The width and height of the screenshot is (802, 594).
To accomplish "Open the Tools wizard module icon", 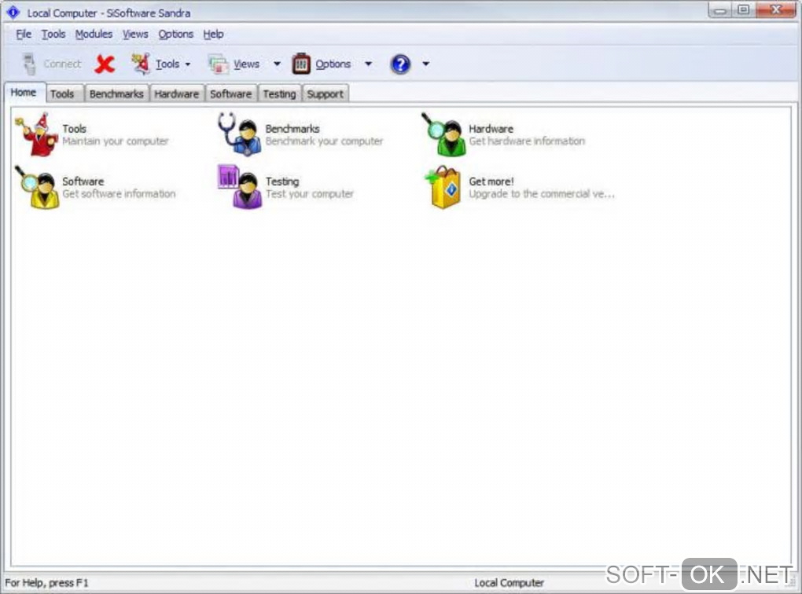I will tap(36, 134).
